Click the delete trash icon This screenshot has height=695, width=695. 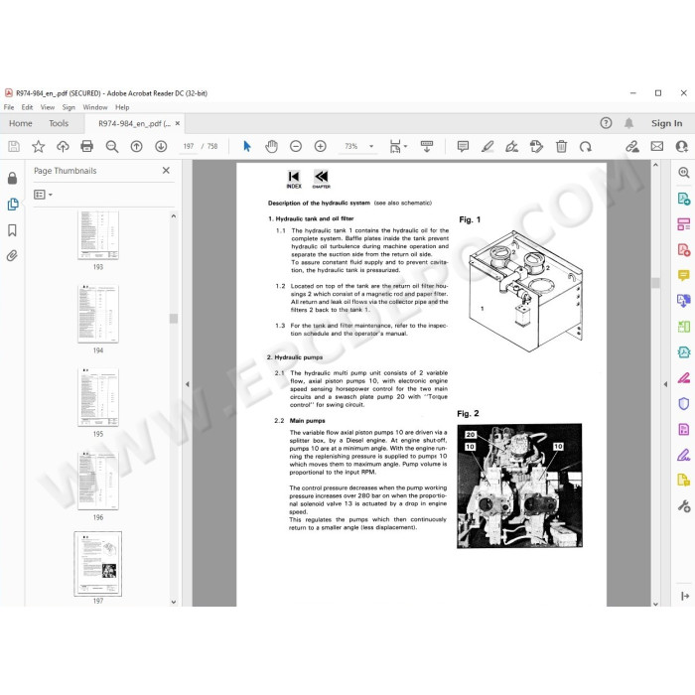561,146
